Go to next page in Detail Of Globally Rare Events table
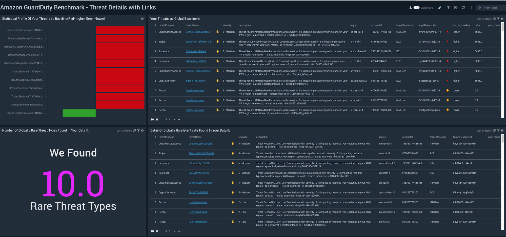506x237 pixels. point(174,231)
